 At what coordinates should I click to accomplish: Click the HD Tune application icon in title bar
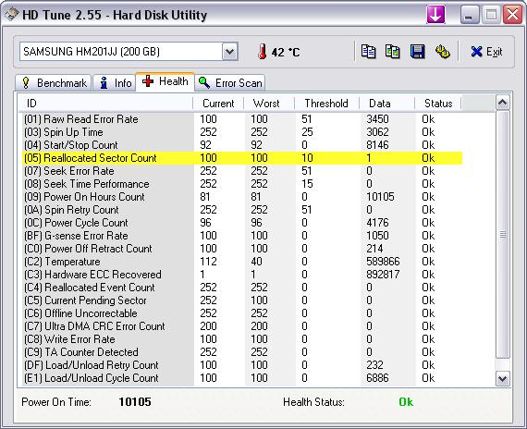tap(12, 15)
